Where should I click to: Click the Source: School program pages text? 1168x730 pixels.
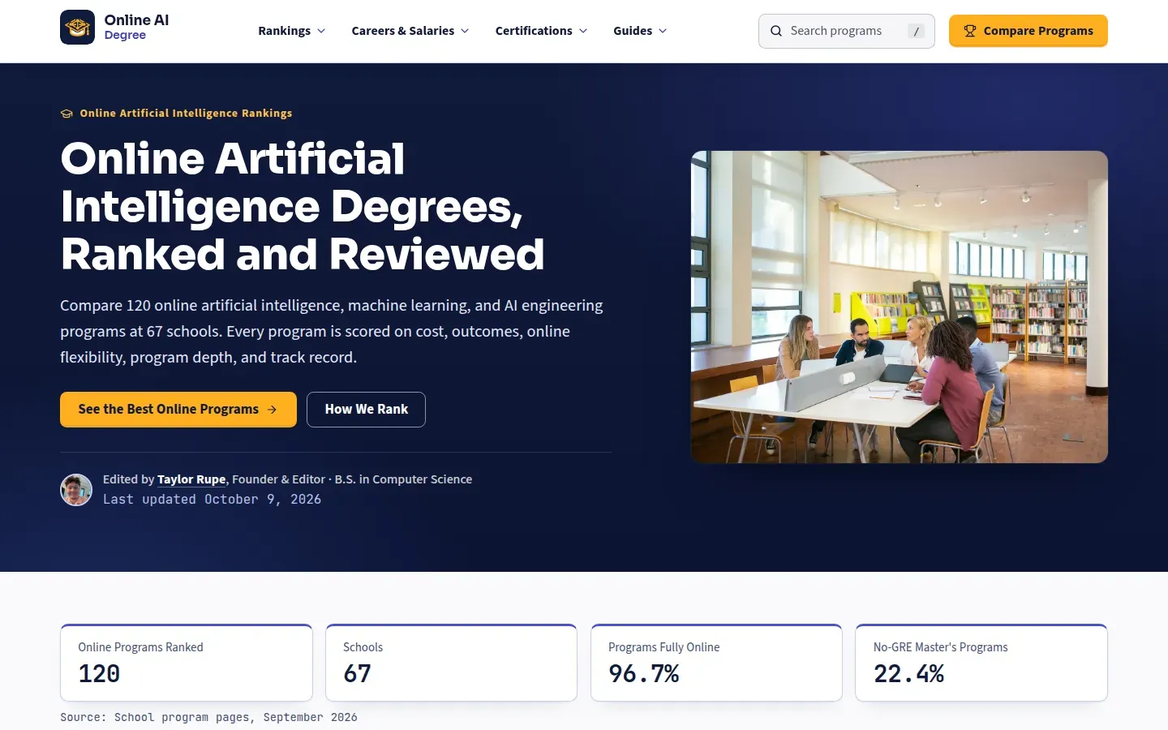[x=208, y=717]
